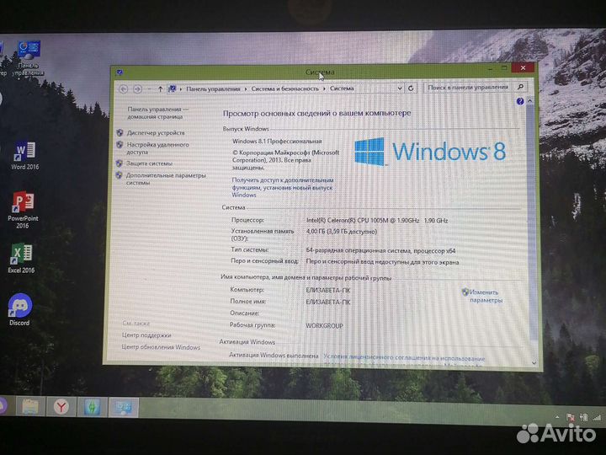Click the Система breadcrumb
Screen dimensions: 606x455
point(342,88)
